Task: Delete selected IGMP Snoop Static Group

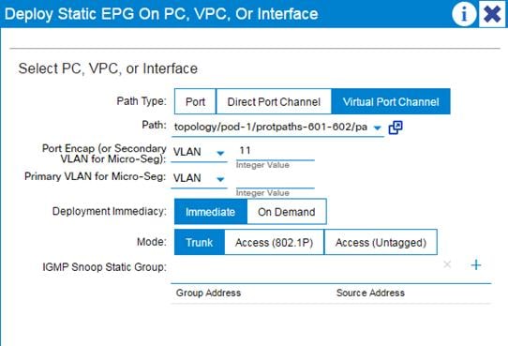Action: 447,264
